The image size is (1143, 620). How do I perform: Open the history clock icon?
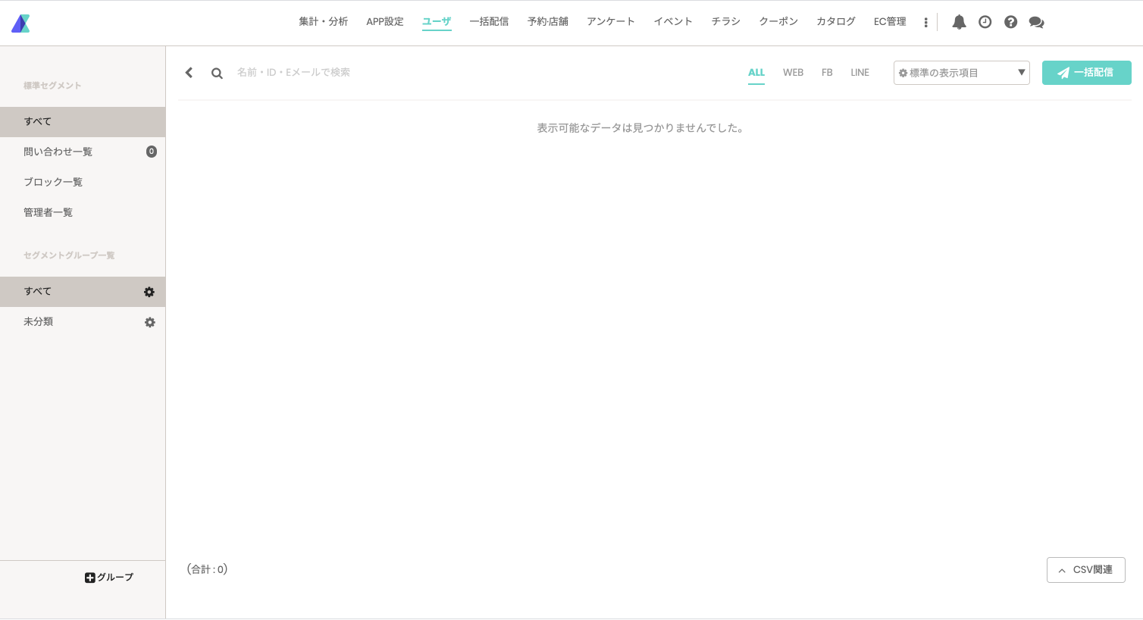pos(985,22)
